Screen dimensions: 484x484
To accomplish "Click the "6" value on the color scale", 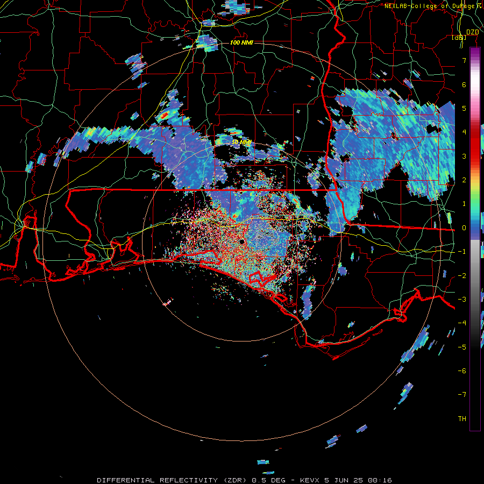I will 464,84.
